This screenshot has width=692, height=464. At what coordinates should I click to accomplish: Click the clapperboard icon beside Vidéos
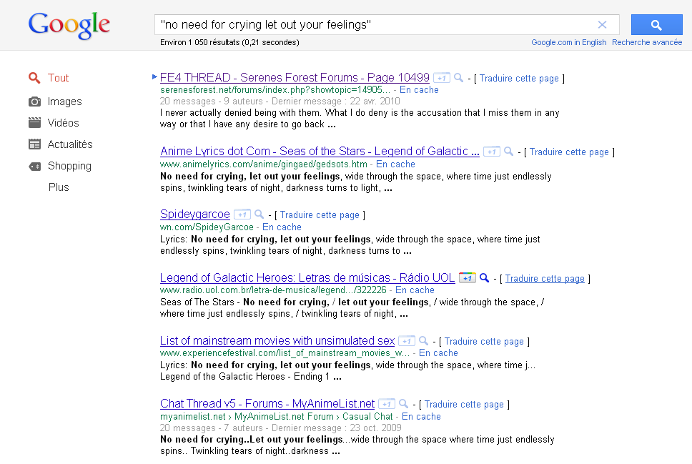pyautogui.click(x=34, y=123)
